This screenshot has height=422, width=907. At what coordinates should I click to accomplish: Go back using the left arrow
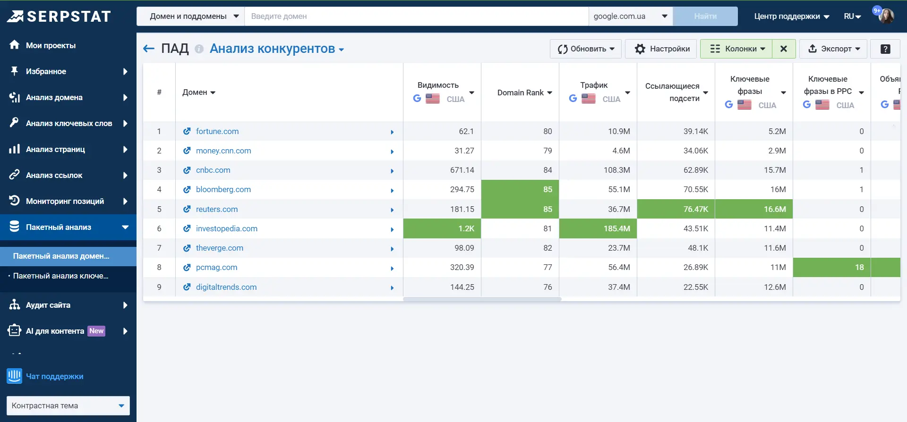(149, 49)
